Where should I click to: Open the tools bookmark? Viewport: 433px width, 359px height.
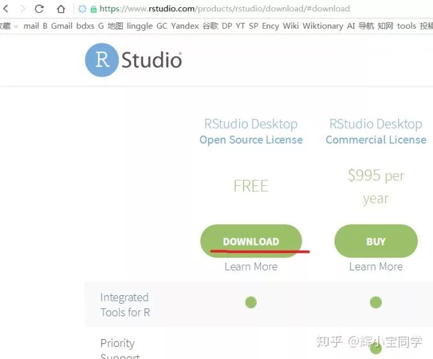tap(407, 26)
